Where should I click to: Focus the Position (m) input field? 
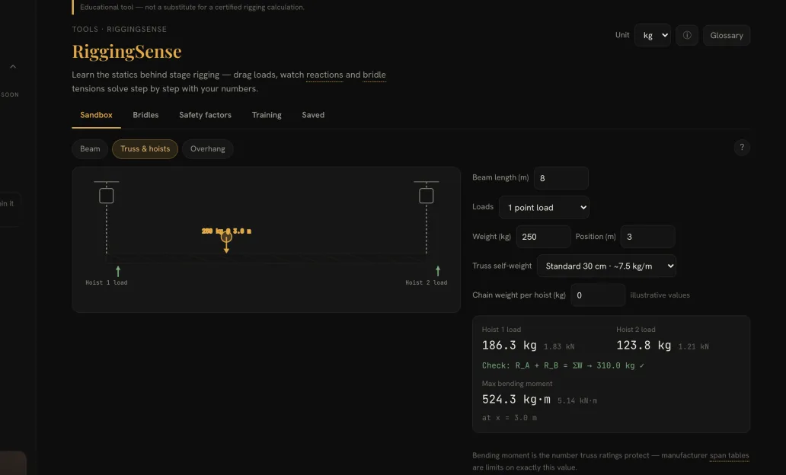click(x=647, y=237)
